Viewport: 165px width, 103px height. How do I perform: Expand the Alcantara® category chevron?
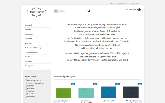click(x=48, y=25)
